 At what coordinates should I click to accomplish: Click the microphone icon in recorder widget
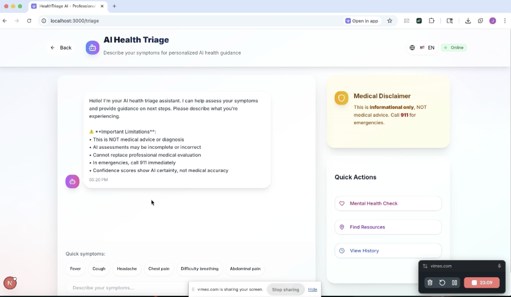coord(499,266)
